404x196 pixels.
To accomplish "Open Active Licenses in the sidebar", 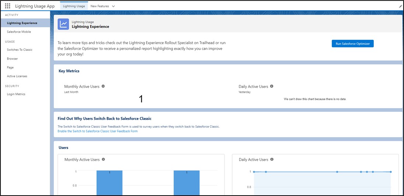I will (17, 76).
